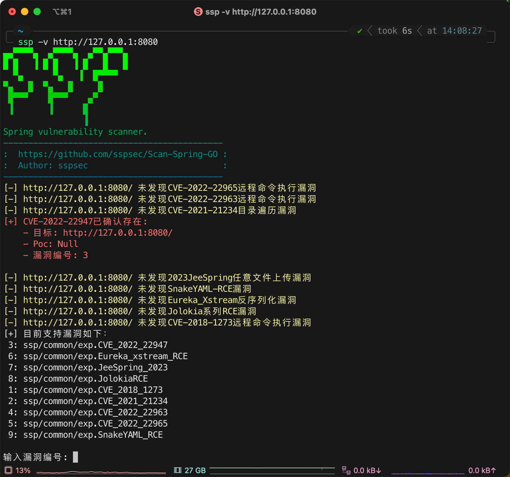The height and width of the screenshot is (477, 510).
Task: Click the window title ssp -v http://127.0.0.1:8080
Action: tap(261, 12)
